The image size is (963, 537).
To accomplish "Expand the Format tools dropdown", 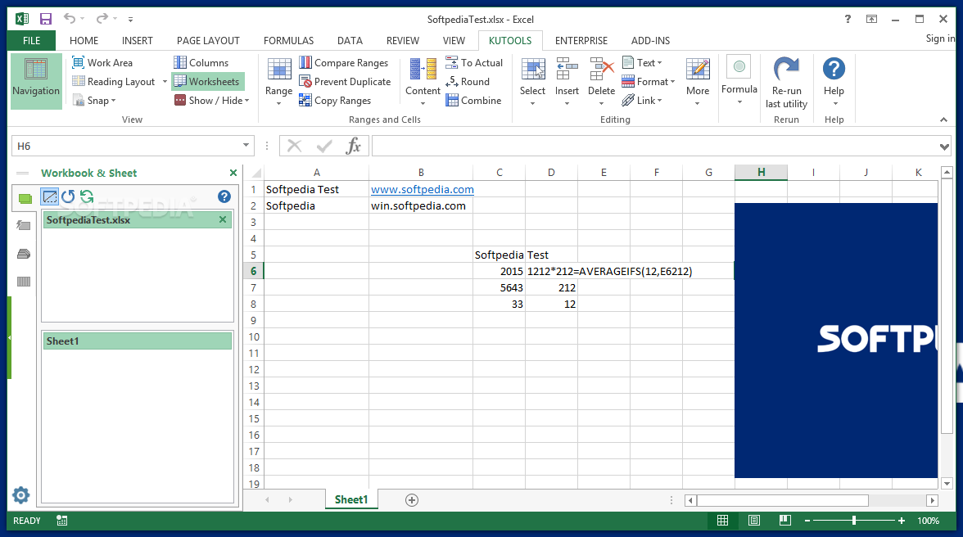I will coord(649,82).
